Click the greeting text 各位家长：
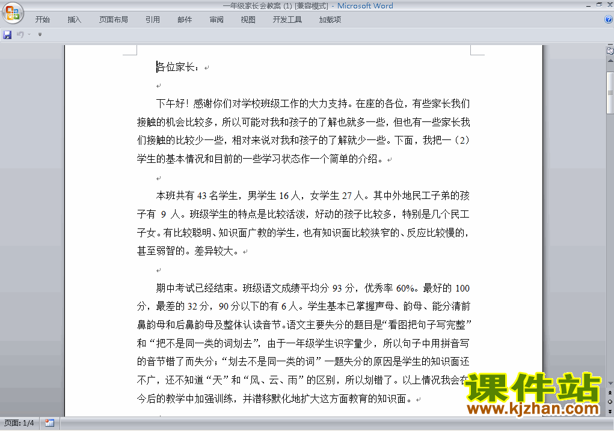Screen dimensions: 614x431 [x=177, y=67]
